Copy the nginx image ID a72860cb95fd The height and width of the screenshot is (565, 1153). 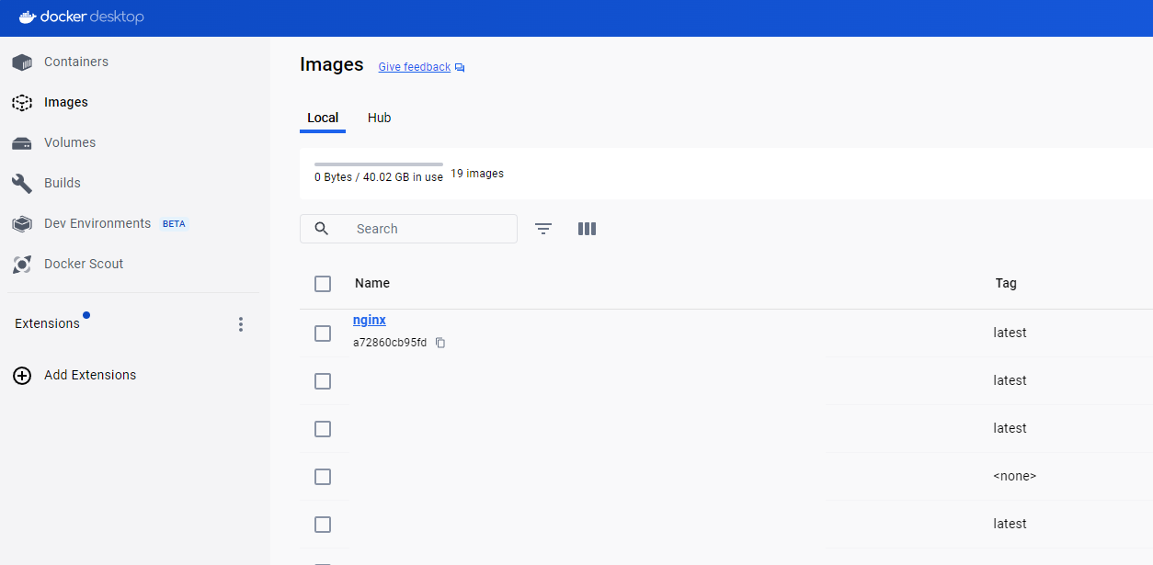tap(440, 343)
